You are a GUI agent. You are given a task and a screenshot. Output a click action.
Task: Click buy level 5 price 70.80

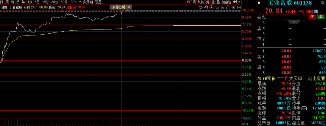coord(286,73)
